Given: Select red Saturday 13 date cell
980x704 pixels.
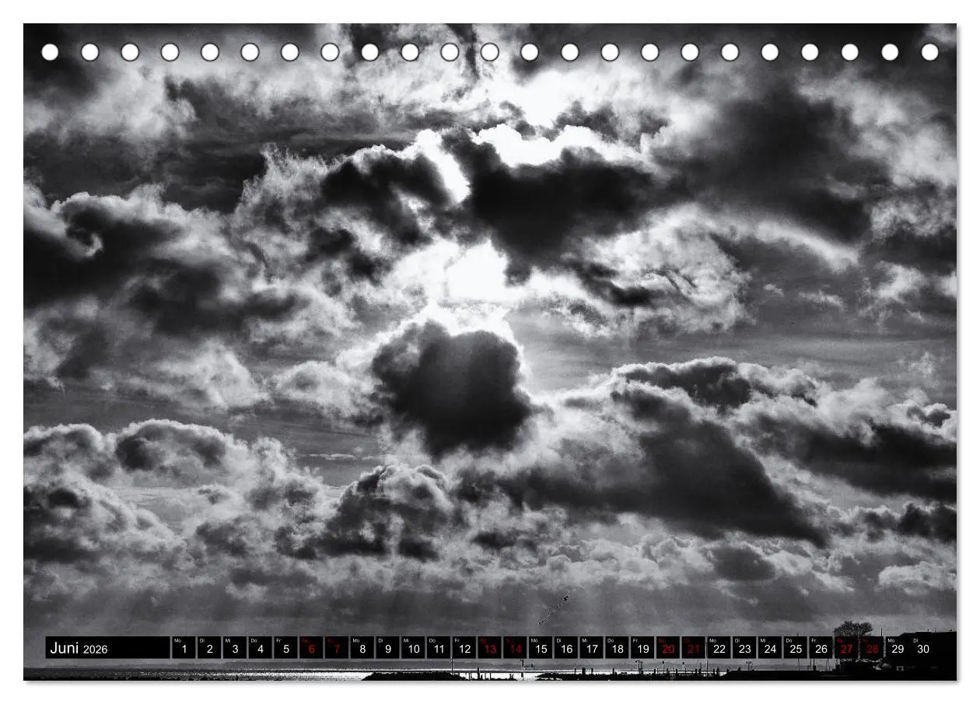Looking at the screenshot, I should pos(489,648).
